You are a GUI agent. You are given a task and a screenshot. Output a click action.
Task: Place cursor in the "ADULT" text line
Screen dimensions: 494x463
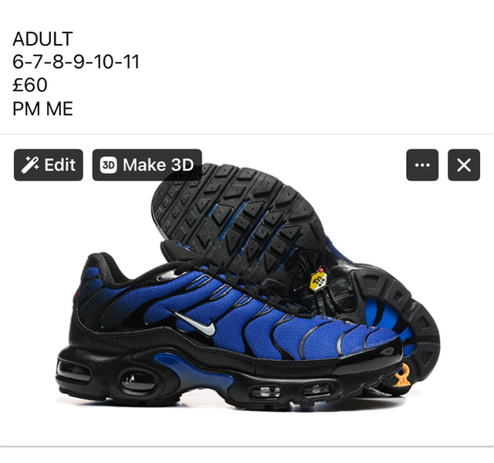[x=43, y=39]
